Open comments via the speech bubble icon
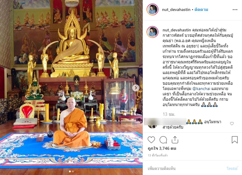Image resolution: width=242 pixels, height=175 pixels. click(163, 140)
